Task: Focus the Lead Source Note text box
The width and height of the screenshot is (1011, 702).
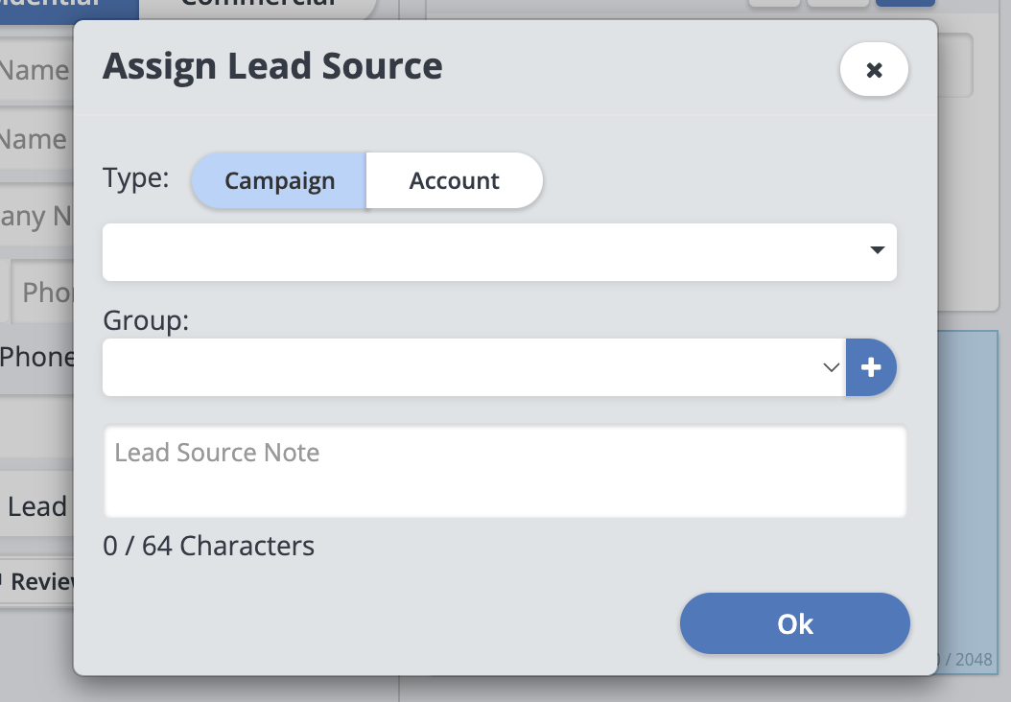Action: click(505, 472)
